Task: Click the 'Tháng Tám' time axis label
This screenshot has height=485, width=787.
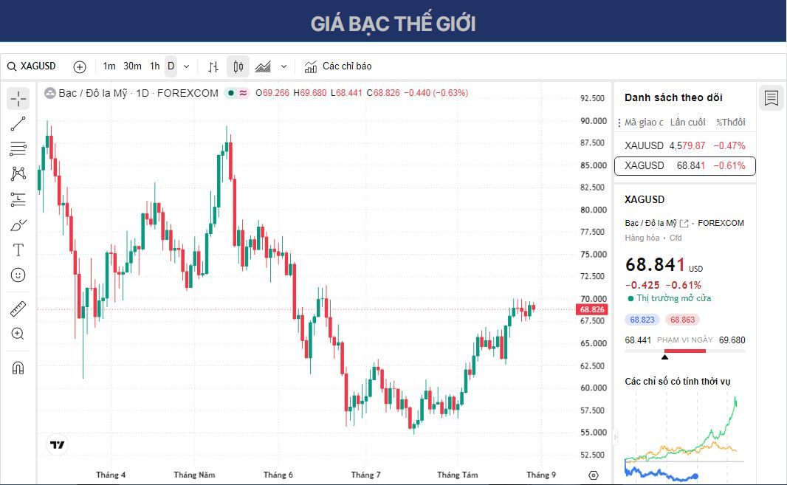Action: [457, 475]
